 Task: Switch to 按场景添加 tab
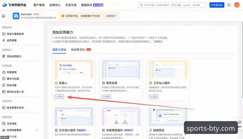pos(78,50)
